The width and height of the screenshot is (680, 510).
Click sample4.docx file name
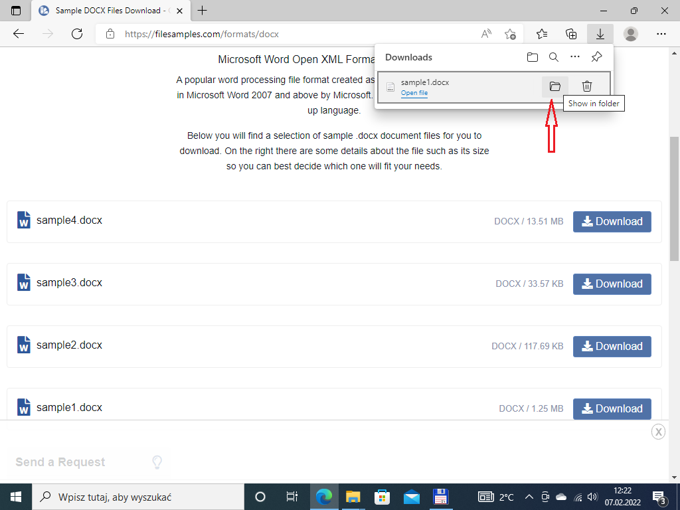[69, 220]
